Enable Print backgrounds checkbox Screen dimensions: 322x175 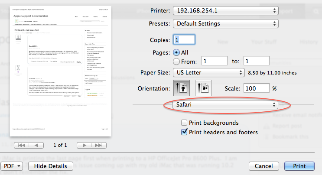click(184, 123)
